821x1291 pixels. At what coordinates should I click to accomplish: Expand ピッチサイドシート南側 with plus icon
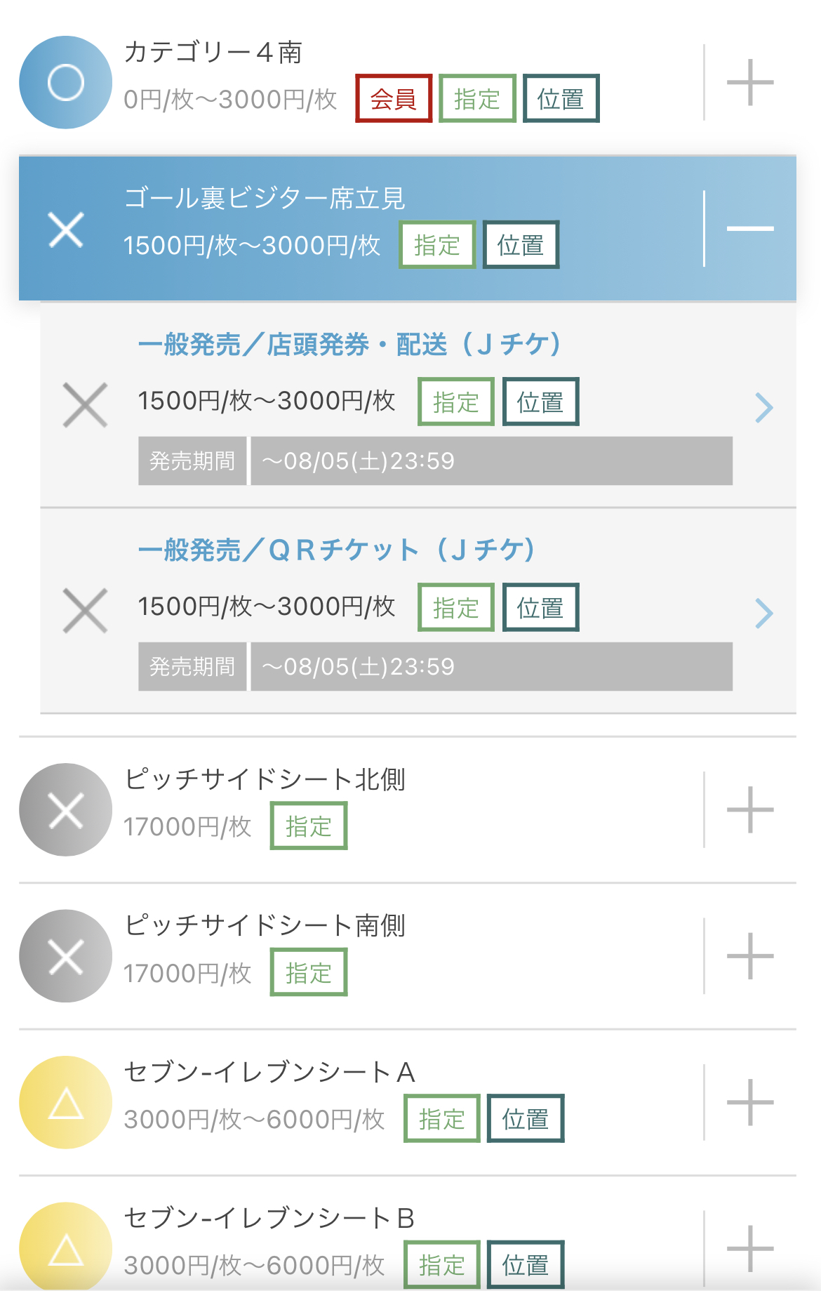(750, 956)
